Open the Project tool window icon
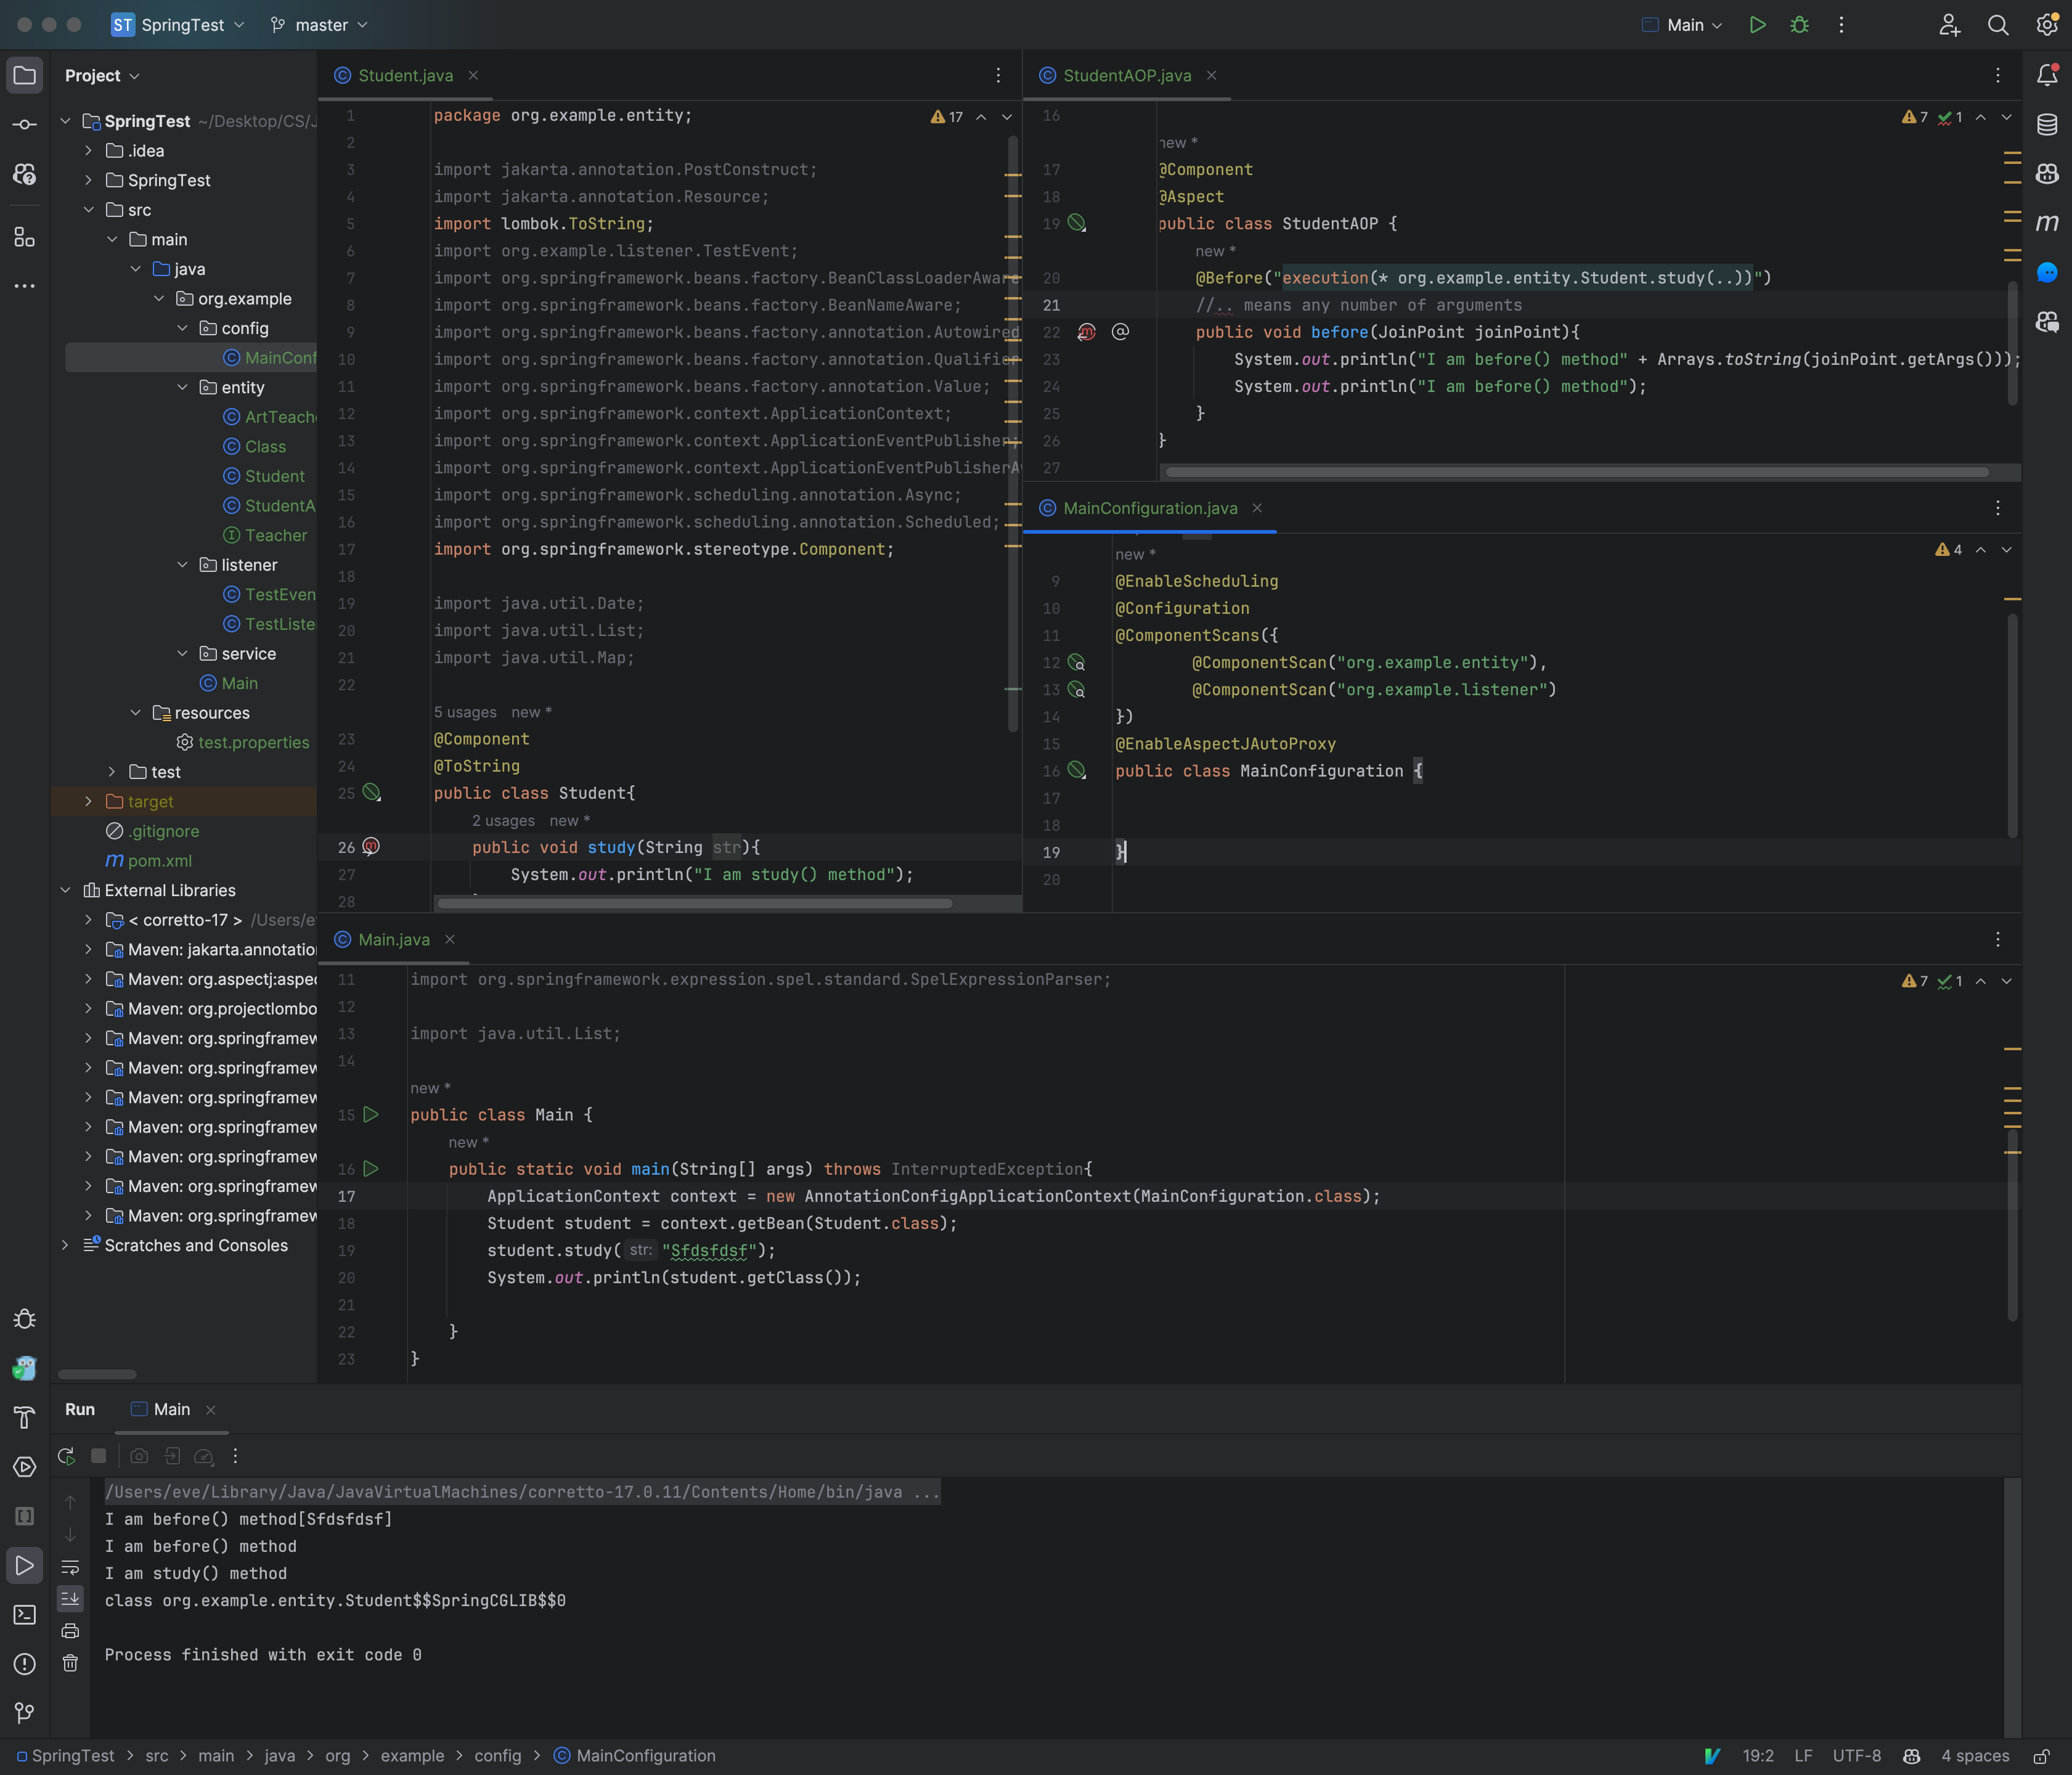2072x1775 pixels. point(24,75)
